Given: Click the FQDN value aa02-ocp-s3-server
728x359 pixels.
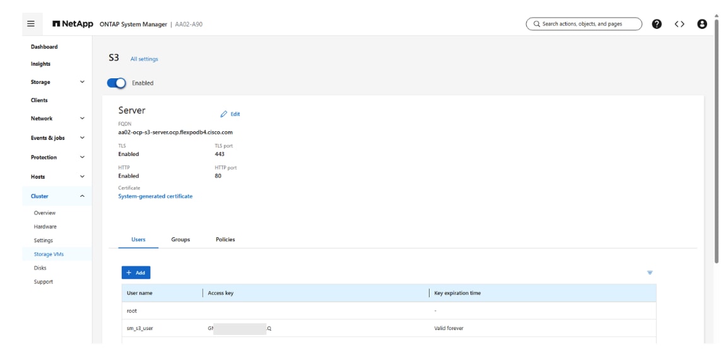Looking at the screenshot, I should point(175,132).
